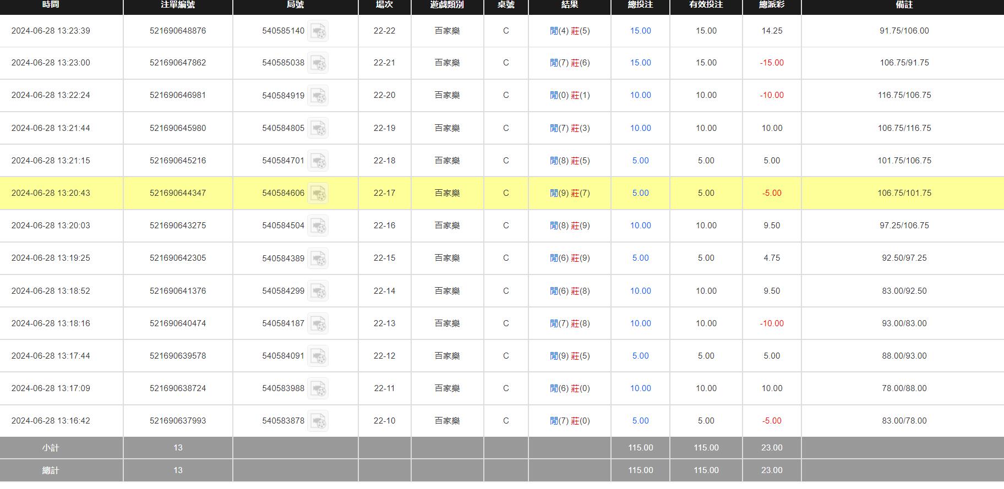Play video replay for round 540584805
Screen dimensions: 1004x489
tap(318, 129)
